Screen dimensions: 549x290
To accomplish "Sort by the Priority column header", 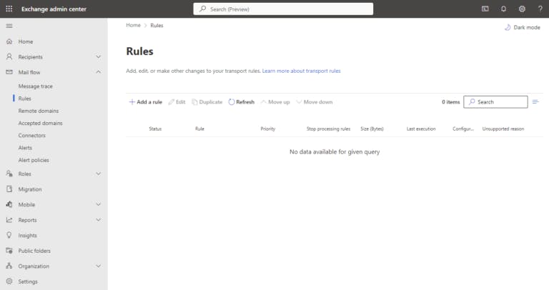I will [268, 129].
